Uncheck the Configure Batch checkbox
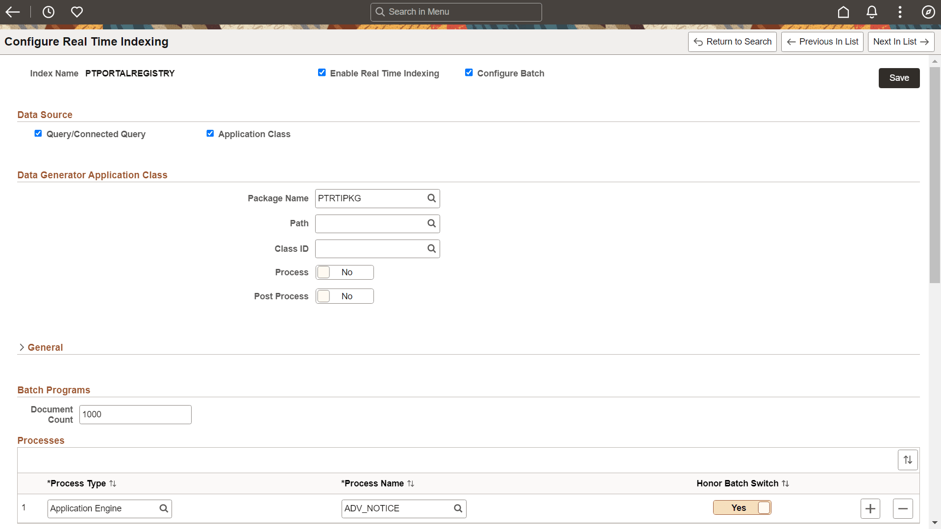The width and height of the screenshot is (941, 529). coord(469,72)
